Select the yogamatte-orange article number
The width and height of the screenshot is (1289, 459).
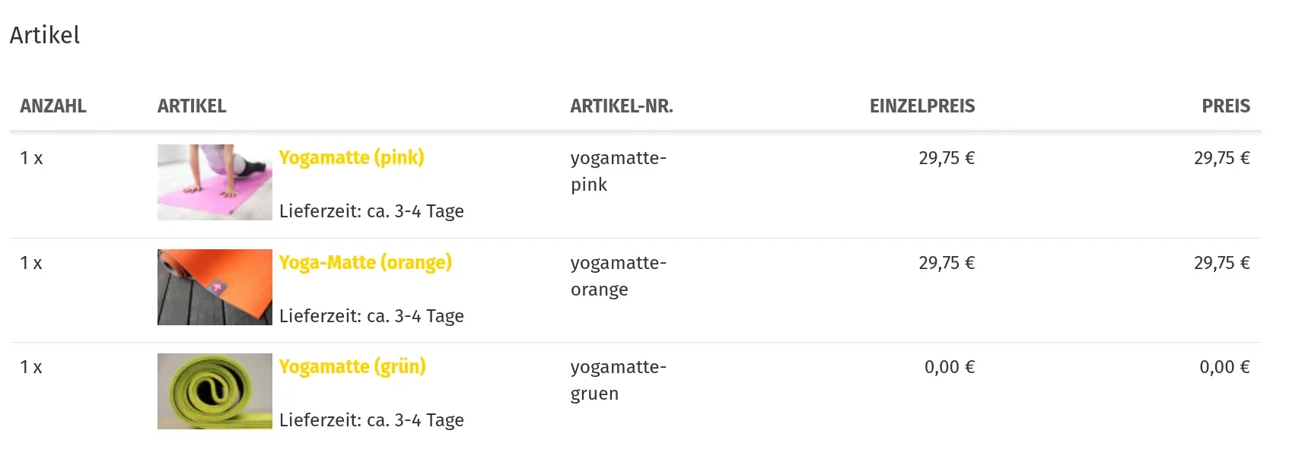click(619, 276)
